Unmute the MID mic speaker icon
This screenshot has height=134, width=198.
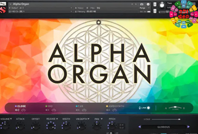(47, 110)
